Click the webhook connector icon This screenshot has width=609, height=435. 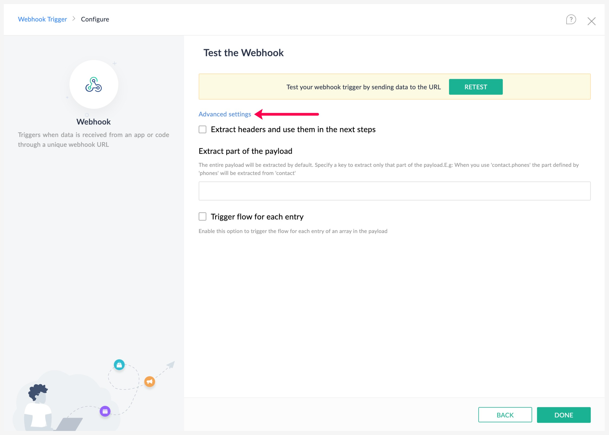[x=94, y=85]
